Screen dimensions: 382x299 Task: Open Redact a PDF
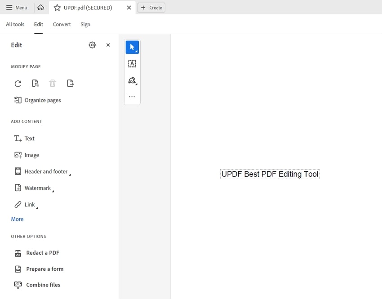pyautogui.click(x=37, y=253)
